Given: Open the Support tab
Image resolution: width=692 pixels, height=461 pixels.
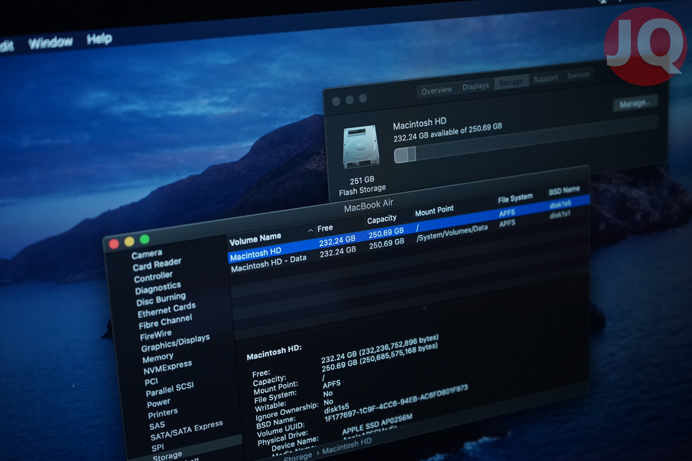Looking at the screenshot, I should [x=546, y=78].
